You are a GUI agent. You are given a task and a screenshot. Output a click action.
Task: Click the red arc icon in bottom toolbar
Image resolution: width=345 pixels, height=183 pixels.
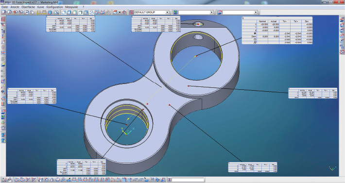(113, 180)
